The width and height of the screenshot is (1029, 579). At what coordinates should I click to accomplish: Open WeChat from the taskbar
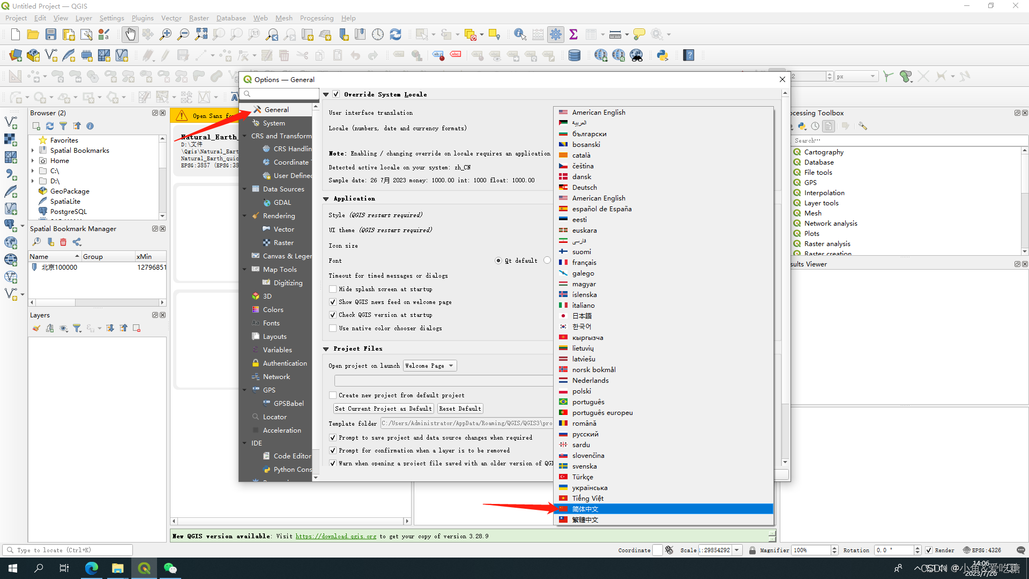coord(170,568)
